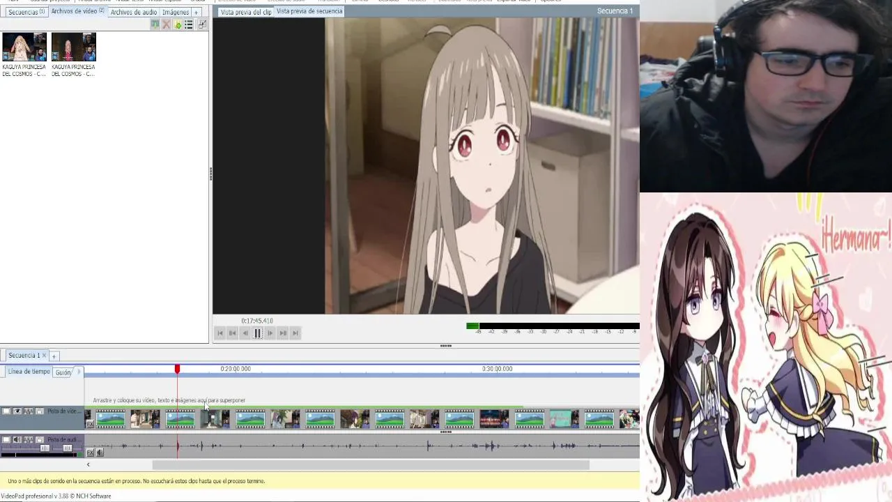Switch to the Secuencias bin tab

pos(26,12)
